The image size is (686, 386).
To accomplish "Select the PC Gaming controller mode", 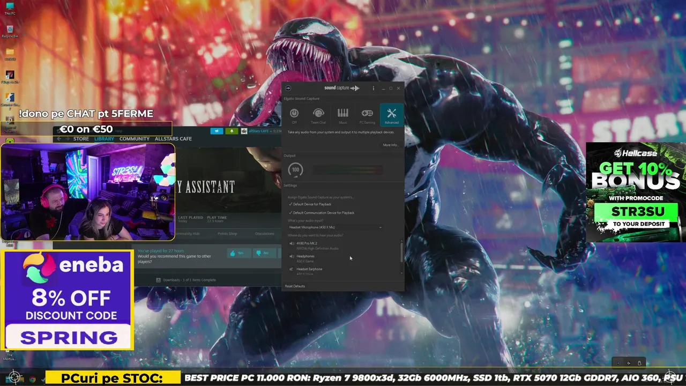I will coord(367,115).
